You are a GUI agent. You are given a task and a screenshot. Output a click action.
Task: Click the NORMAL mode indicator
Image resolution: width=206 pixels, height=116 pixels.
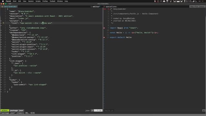click(x=5, y=111)
